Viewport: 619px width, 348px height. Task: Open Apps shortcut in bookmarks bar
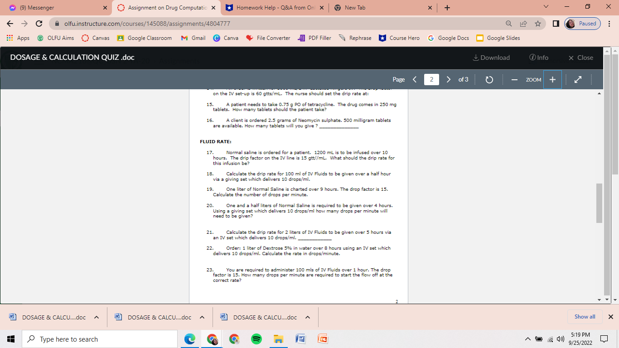point(18,38)
